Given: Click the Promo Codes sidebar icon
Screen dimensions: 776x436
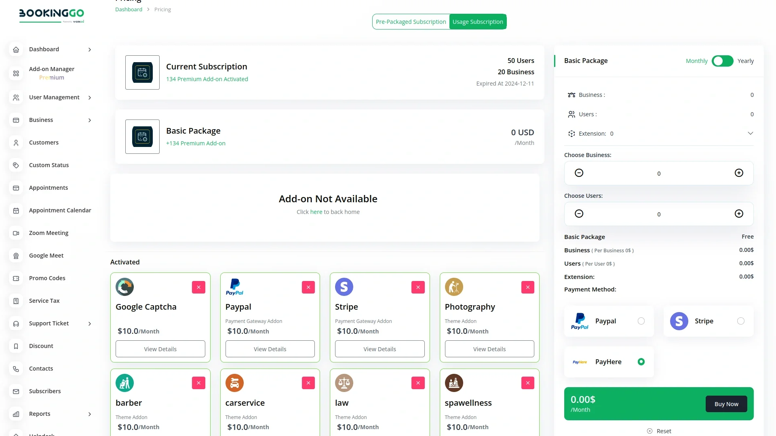Looking at the screenshot, I should (x=16, y=278).
